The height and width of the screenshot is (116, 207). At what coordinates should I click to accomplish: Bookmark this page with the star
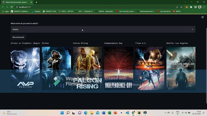[x=181, y=7]
